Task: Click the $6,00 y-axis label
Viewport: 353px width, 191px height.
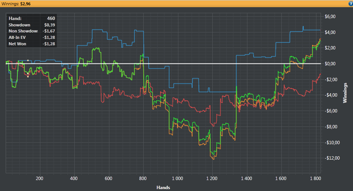Action: (x=330, y=17)
